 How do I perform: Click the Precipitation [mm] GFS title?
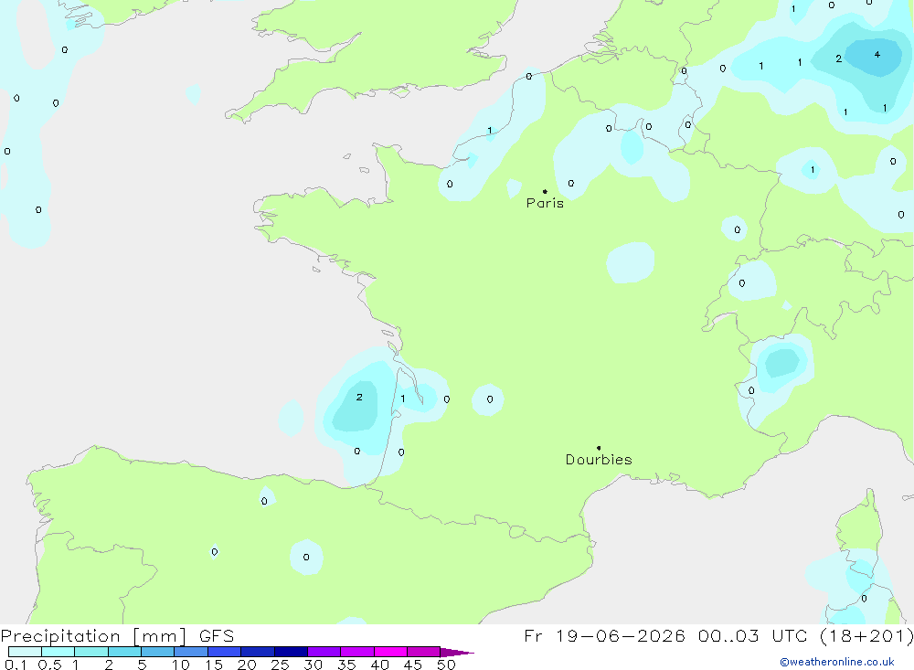[117, 635]
